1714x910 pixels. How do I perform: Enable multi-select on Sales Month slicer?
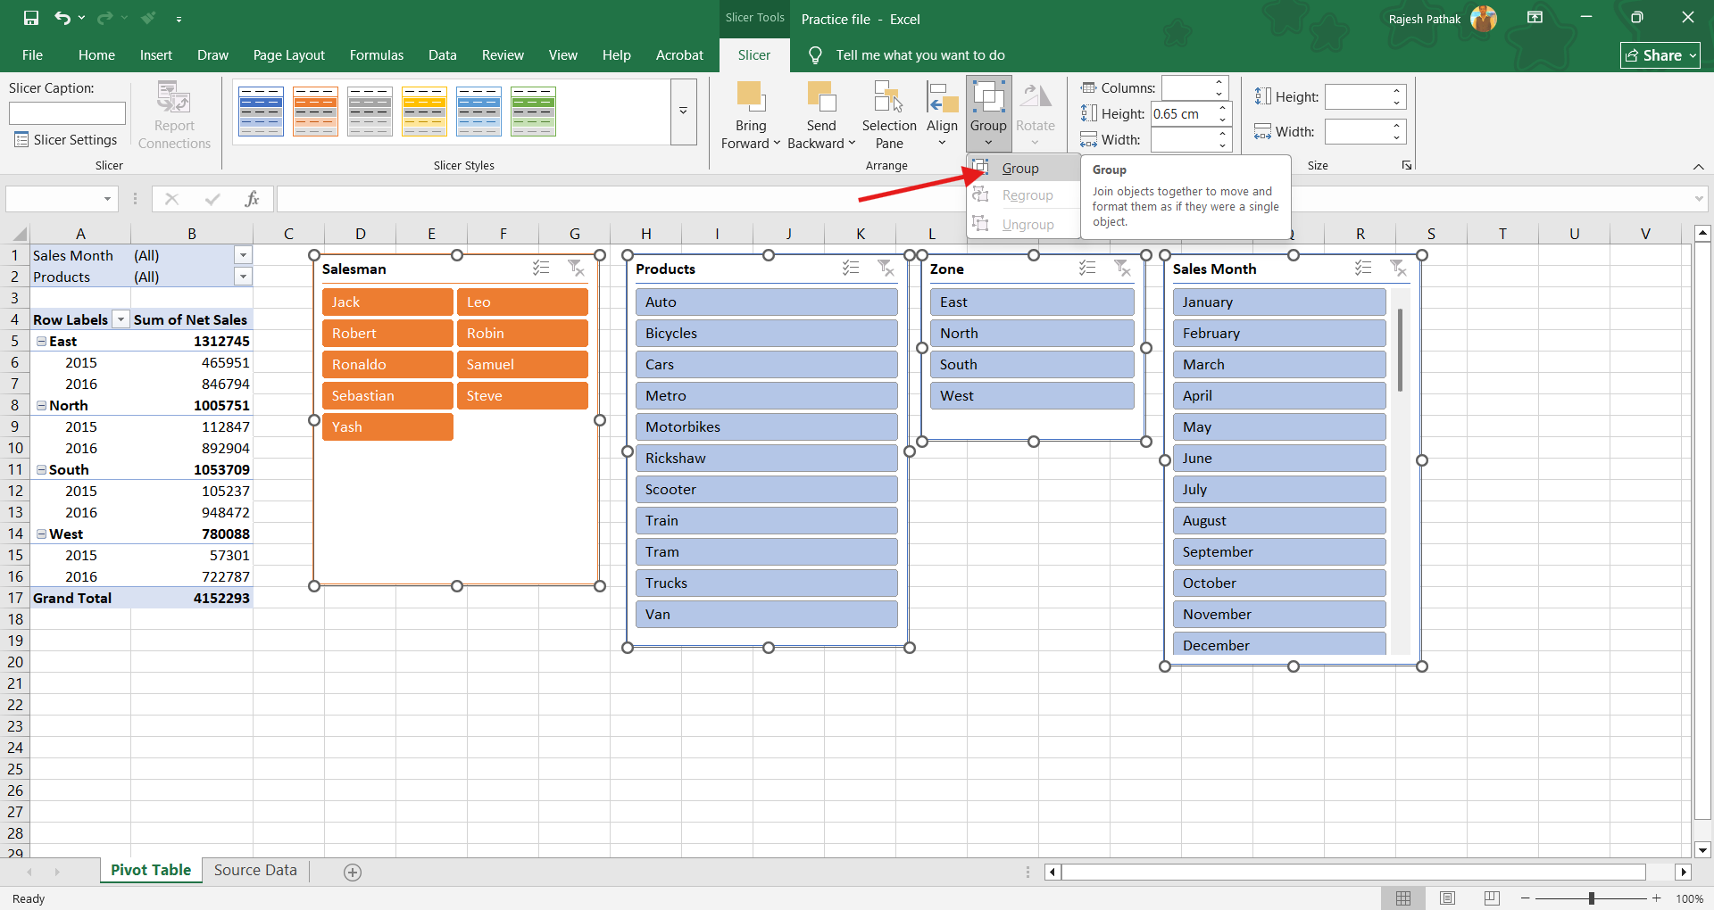(x=1363, y=269)
